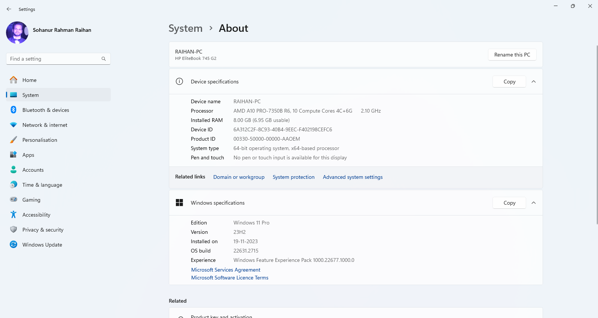Click the Personalisation paintbrush icon
The height and width of the screenshot is (318, 598).
point(13,140)
